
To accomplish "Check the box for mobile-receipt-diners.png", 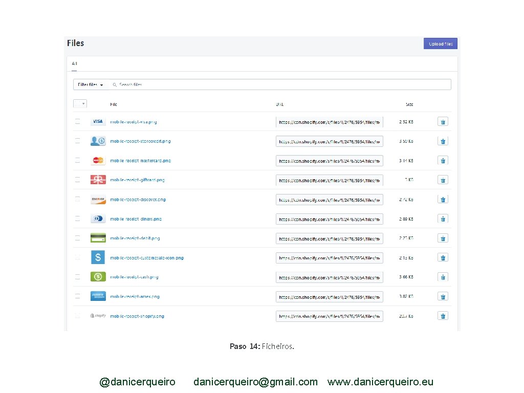I will pos(78,219).
